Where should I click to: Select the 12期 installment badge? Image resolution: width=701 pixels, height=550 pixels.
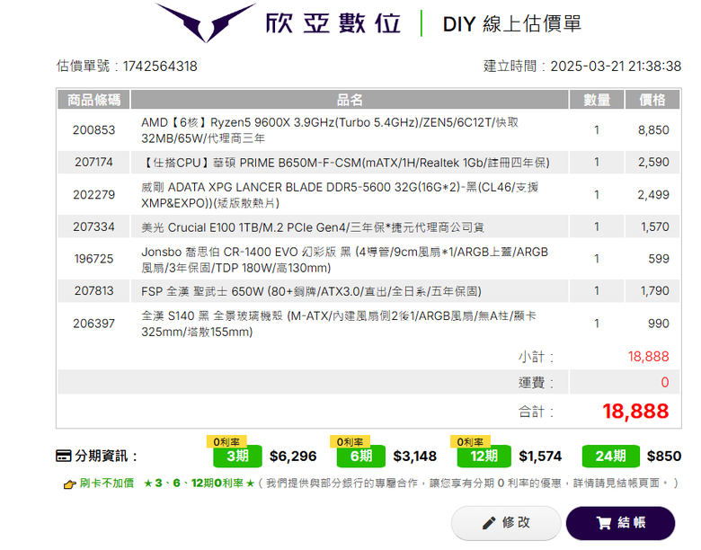pyautogui.click(x=484, y=457)
